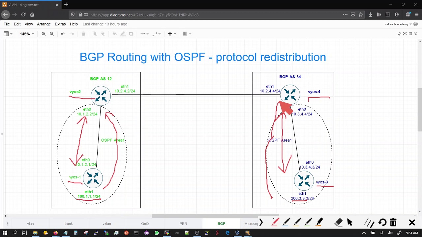Select the eraser annotation tool
Screen dimensions: 422x237
point(339,223)
